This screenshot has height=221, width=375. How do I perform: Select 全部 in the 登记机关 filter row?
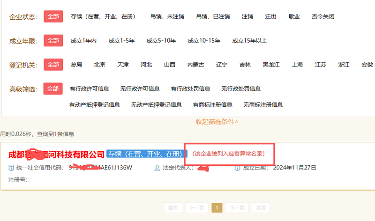coord(53,65)
